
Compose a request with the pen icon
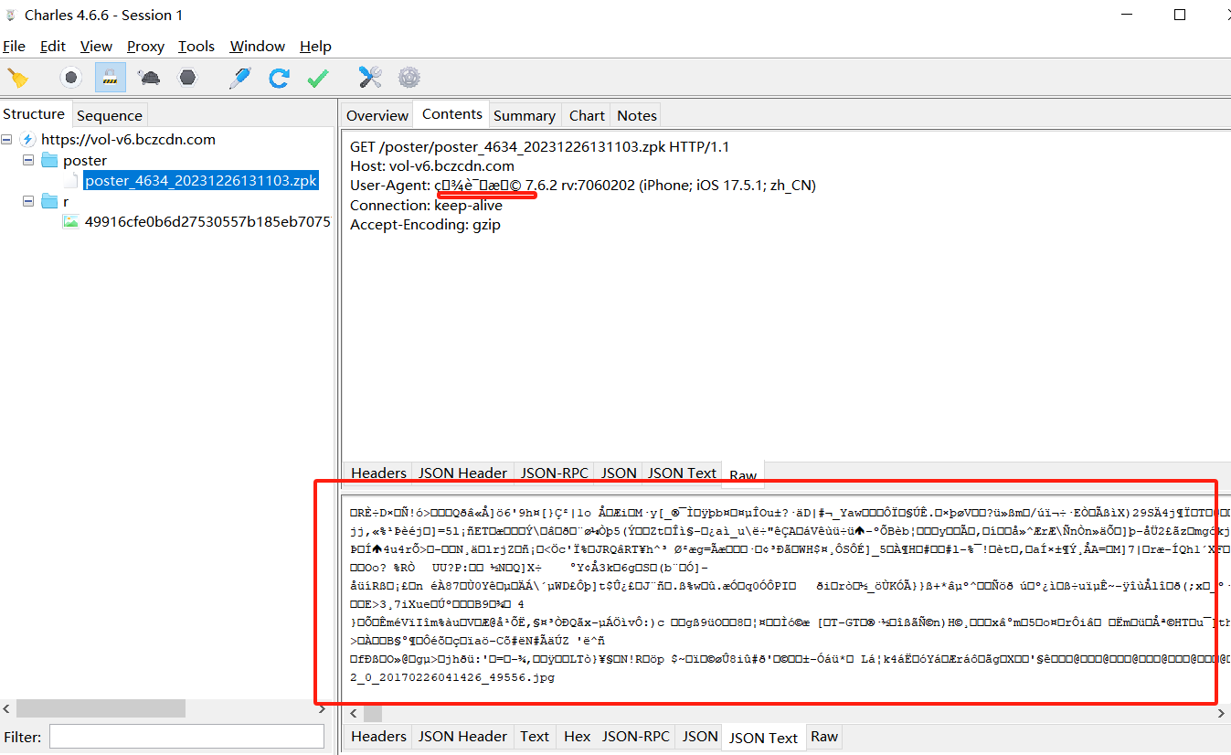pos(239,78)
